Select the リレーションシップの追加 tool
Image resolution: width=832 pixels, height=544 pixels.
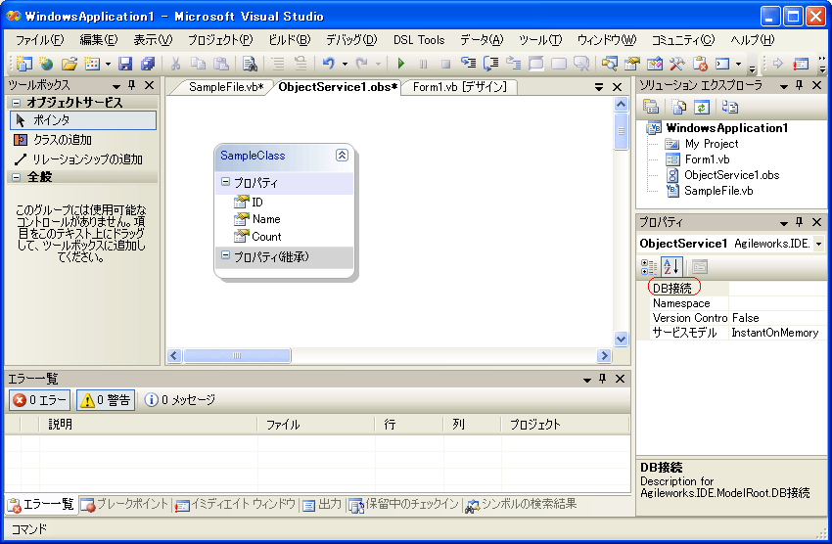pos(83,159)
